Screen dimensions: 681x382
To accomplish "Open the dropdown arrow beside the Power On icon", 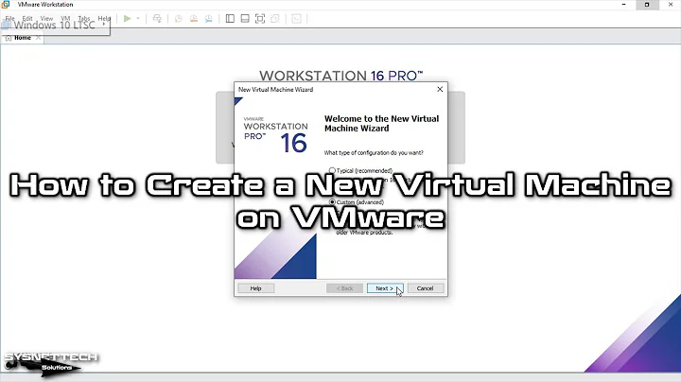I will click(x=138, y=19).
